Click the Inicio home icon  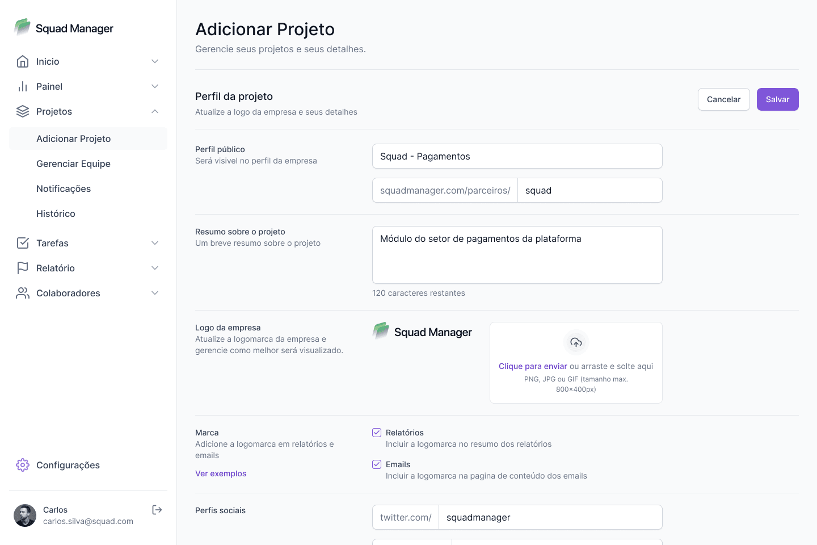[23, 61]
